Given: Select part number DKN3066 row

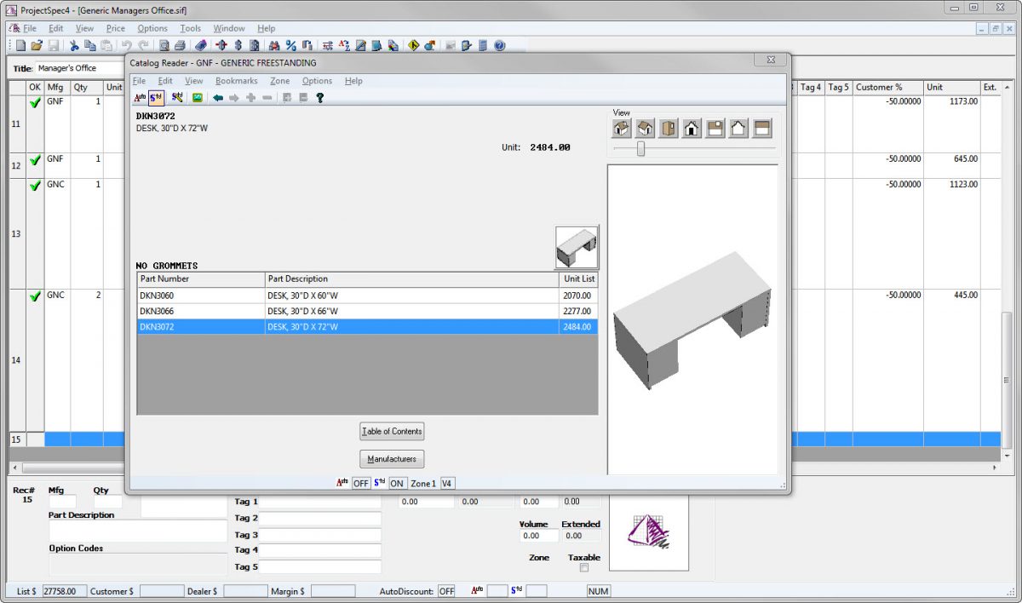Looking at the screenshot, I should 367,311.
